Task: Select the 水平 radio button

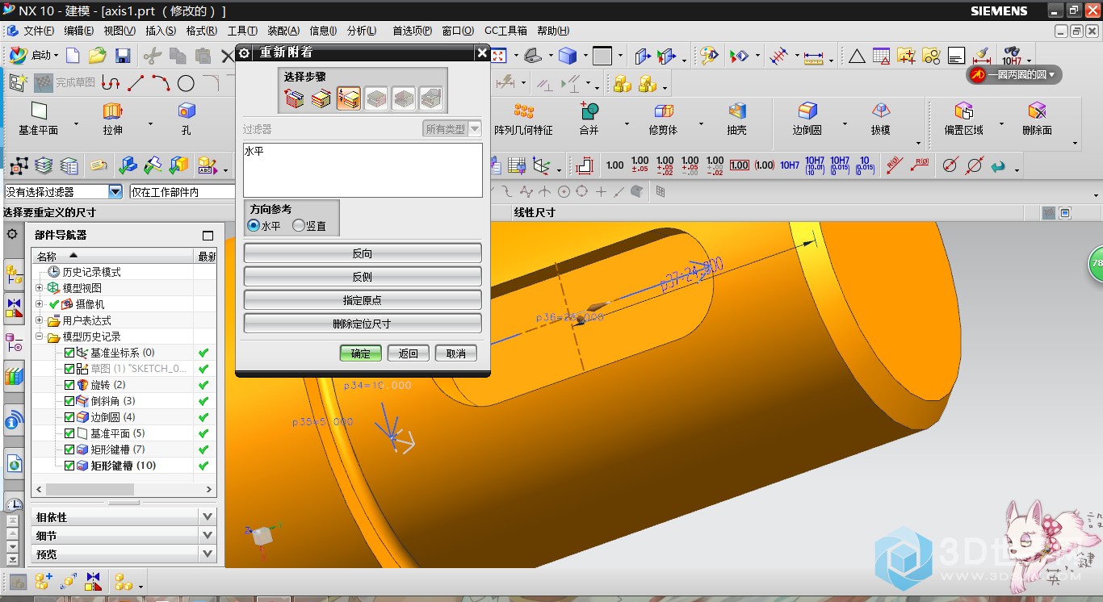Action: tap(254, 226)
